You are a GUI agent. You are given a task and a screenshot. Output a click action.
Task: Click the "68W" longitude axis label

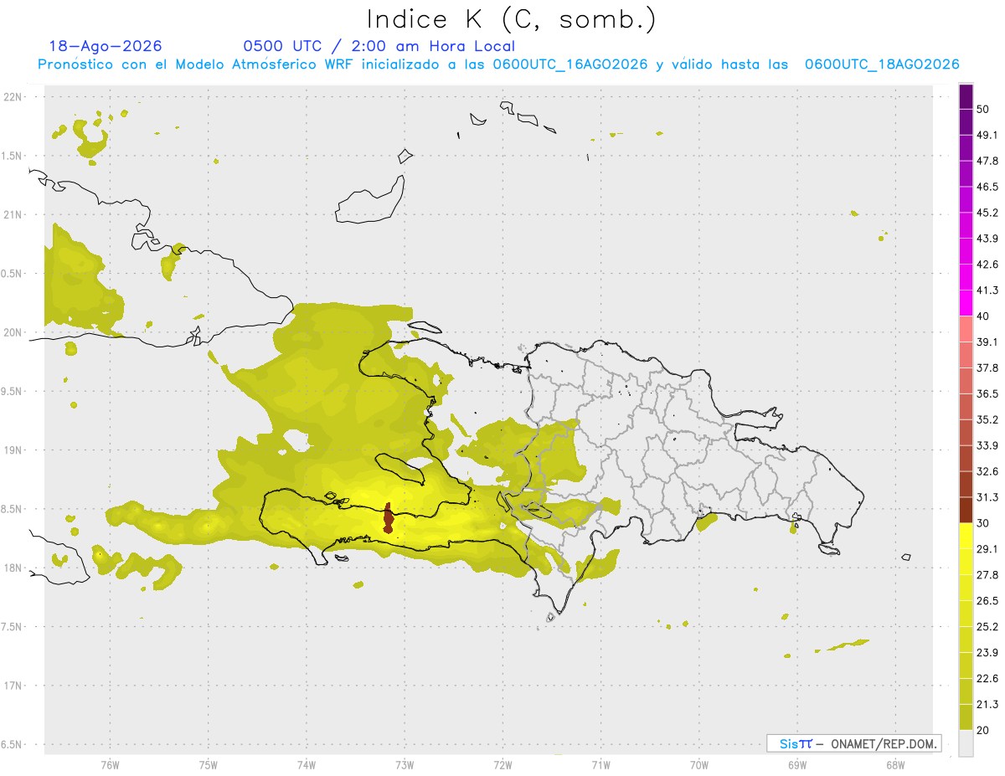[x=895, y=765]
